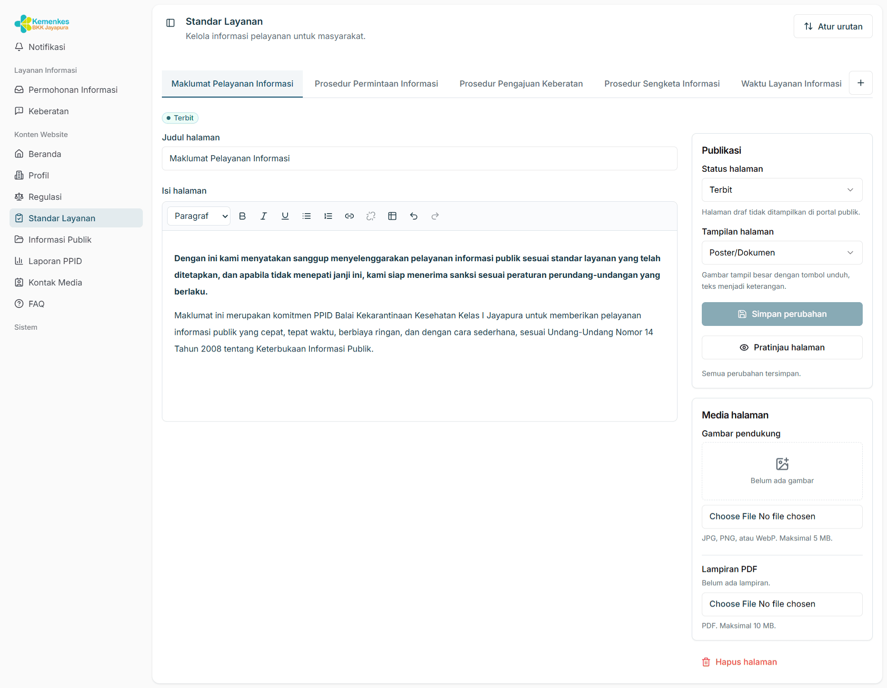This screenshot has width=887, height=688.
Task: Open the Status halaman dropdown
Action: click(782, 190)
